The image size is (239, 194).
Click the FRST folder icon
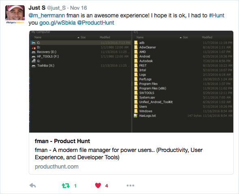136,65
